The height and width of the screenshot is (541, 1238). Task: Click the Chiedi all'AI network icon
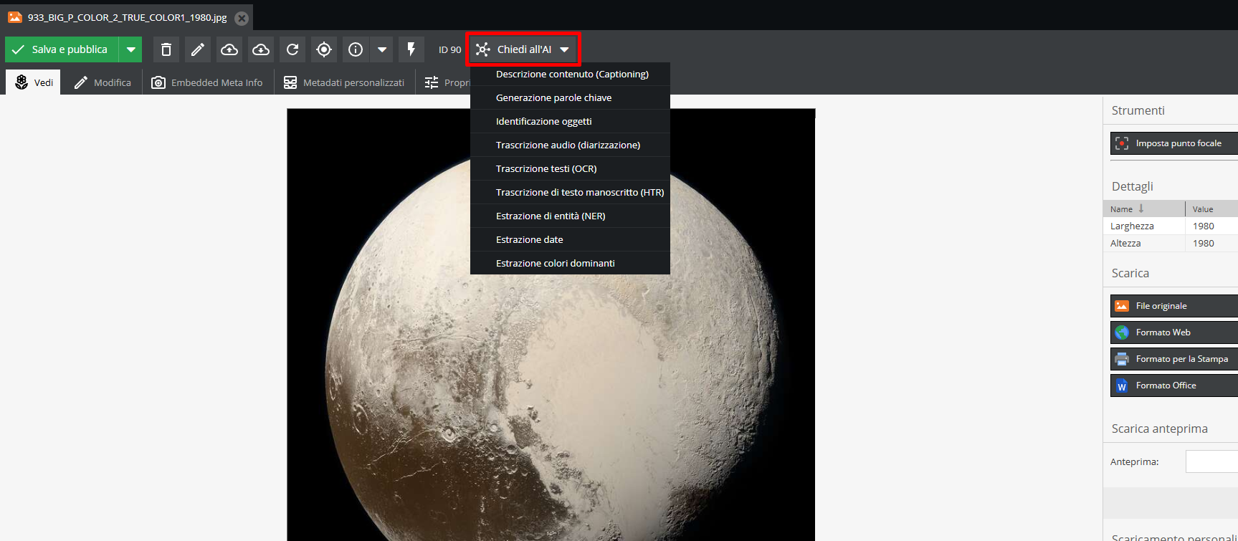pyautogui.click(x=483, y=49)
